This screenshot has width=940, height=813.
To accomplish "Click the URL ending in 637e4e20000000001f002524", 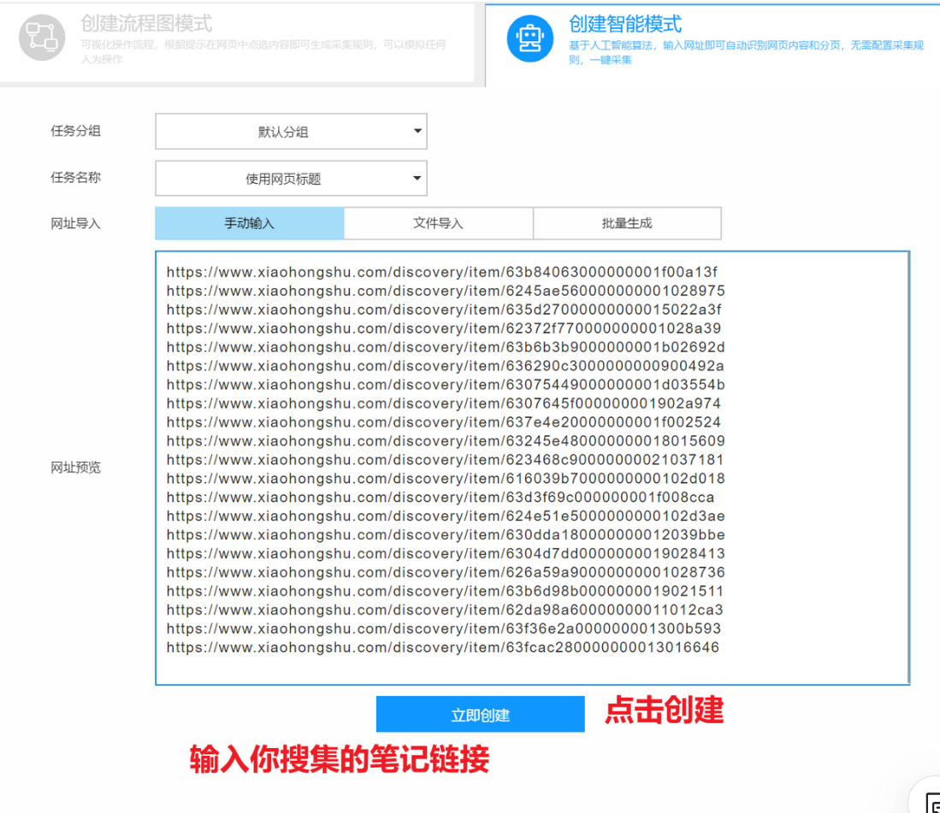I will (444, 422).
